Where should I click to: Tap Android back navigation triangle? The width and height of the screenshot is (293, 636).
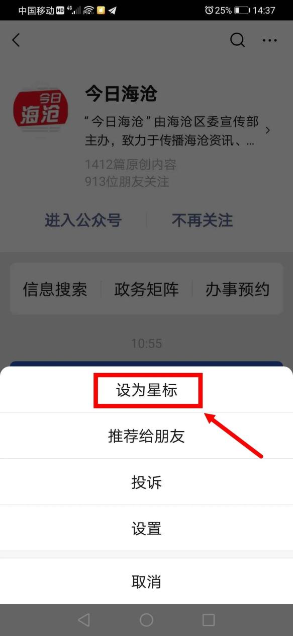84,620
